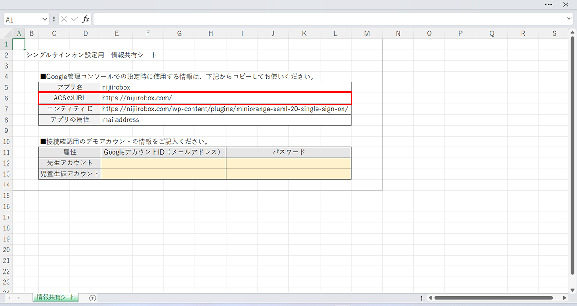Select the 情報共有シート sheet tab
The width and height of the screenshot is (577, 306).
click(x=55, y=297)
